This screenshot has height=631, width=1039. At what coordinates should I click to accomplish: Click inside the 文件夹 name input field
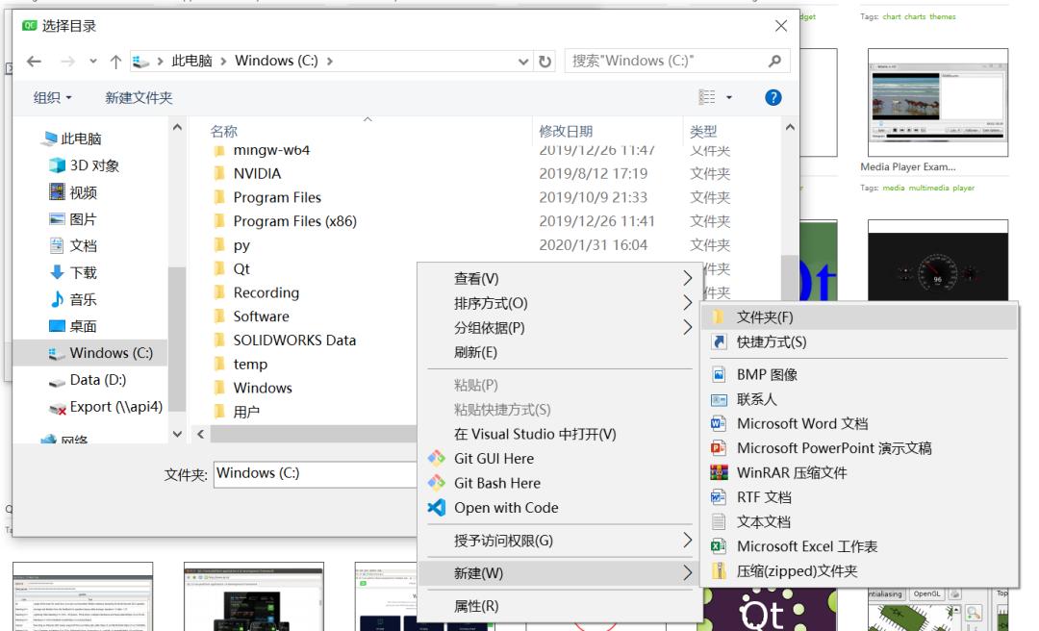pyautogui.click(x=317, y=471)
